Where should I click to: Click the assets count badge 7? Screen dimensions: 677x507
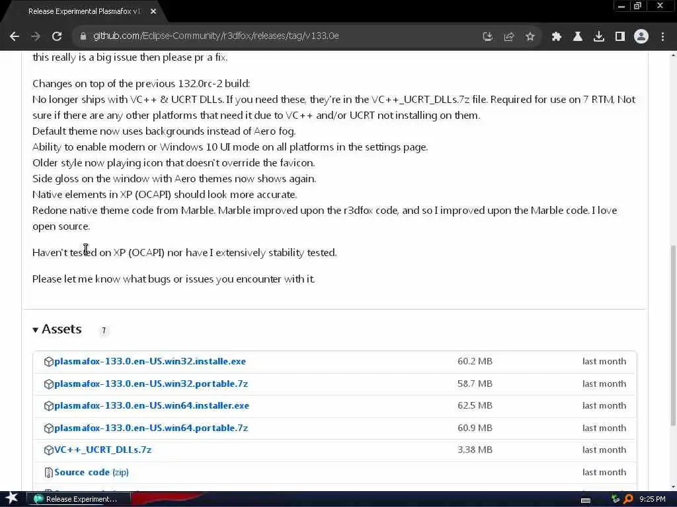coord(104,331)
